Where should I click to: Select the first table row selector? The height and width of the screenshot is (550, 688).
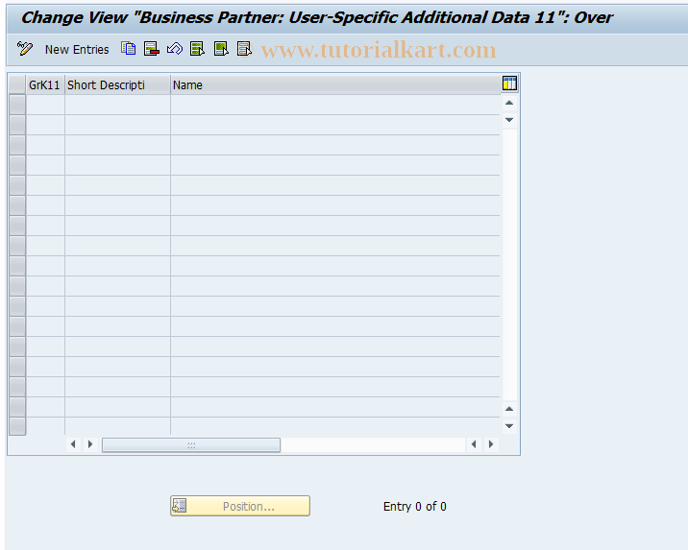(x=17, y=106)
